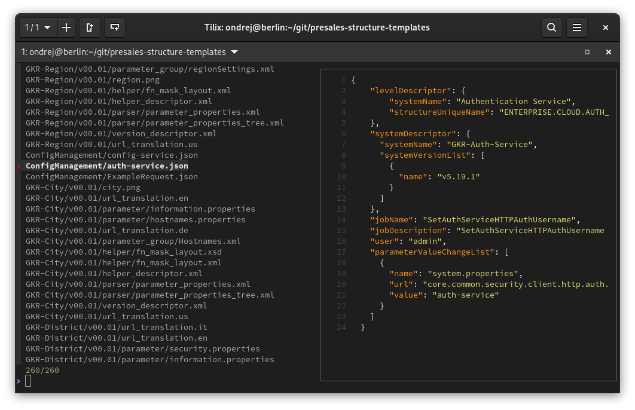This screenshot has height=410, width=635.
Task: Click "system.properties" value in preview
Action: [x=473, y=274]
